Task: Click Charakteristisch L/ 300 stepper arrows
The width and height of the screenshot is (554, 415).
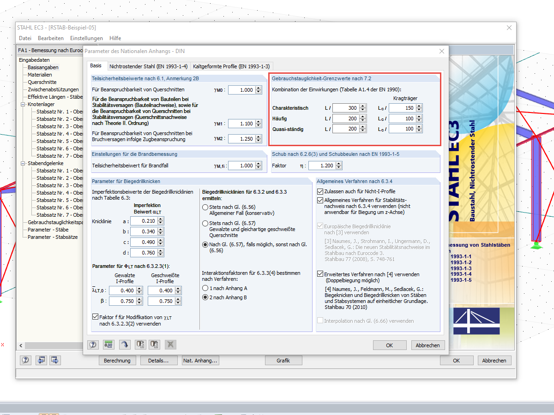Action: [x=362, y=108]
